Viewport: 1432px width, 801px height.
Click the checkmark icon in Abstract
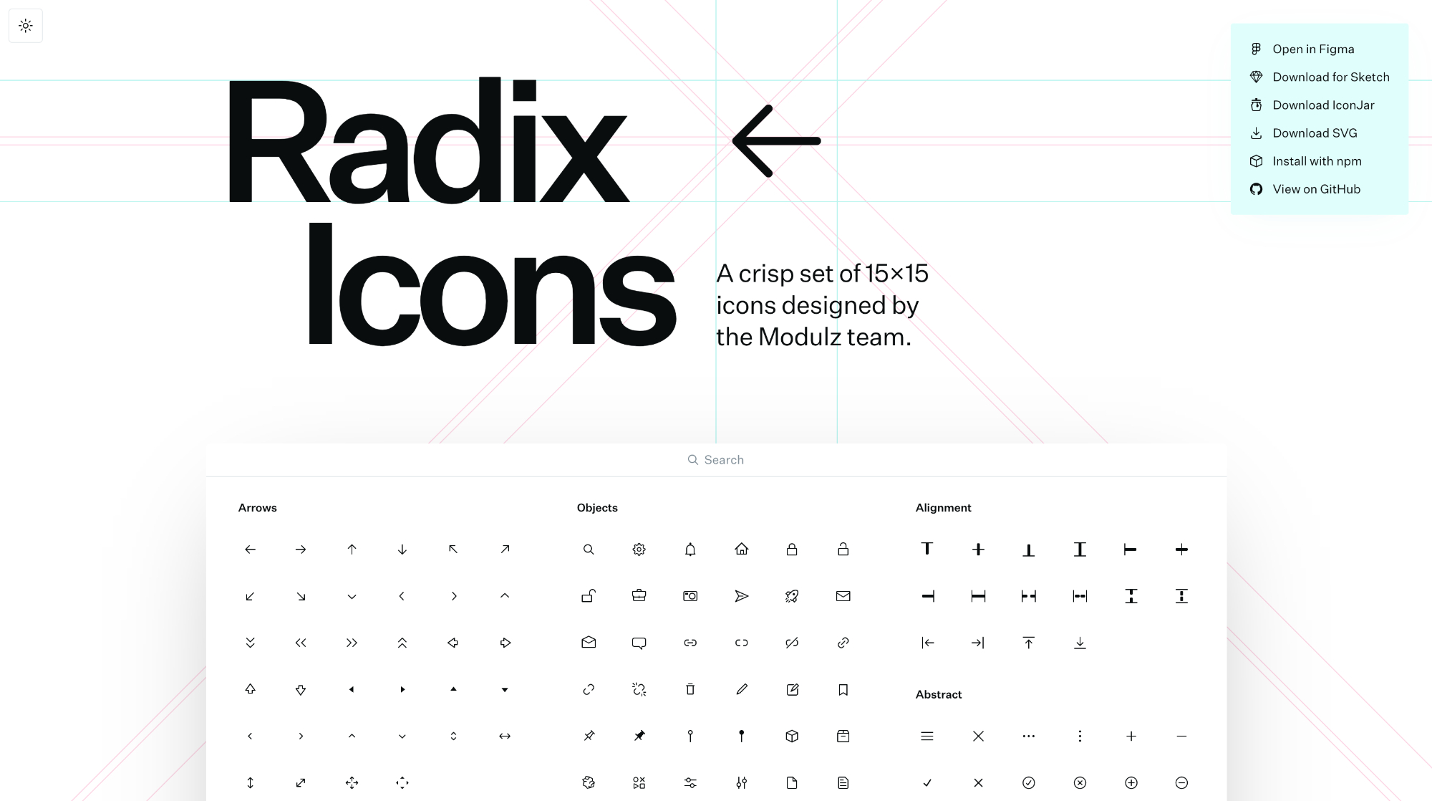(x=927, y=782)
